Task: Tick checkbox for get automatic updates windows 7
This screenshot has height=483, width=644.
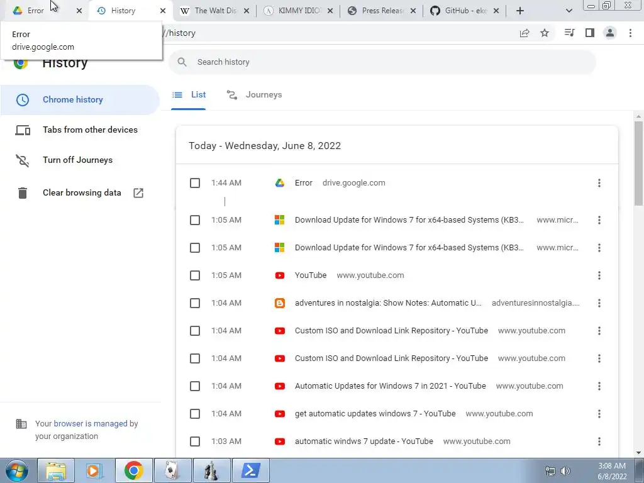Action: (195, 414)
